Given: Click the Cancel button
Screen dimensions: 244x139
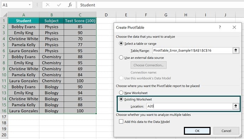Looking at the screenshot, I should (226, 131).
